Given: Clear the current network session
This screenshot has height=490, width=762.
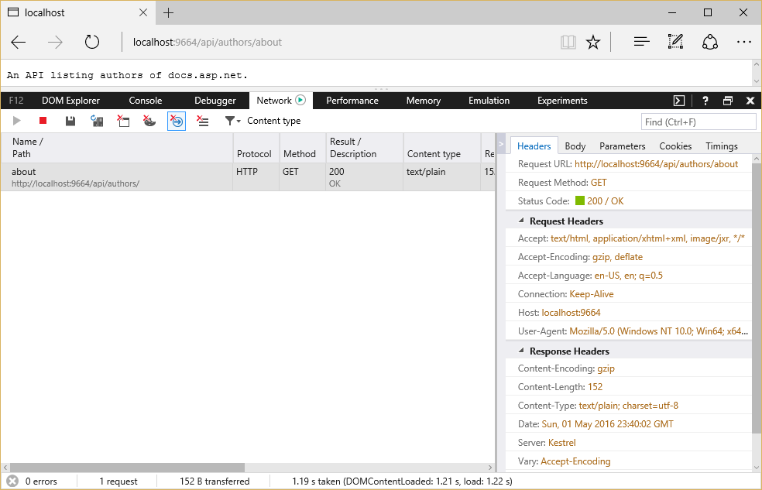Looking at the screenshot, I should [x=123, y=121].
